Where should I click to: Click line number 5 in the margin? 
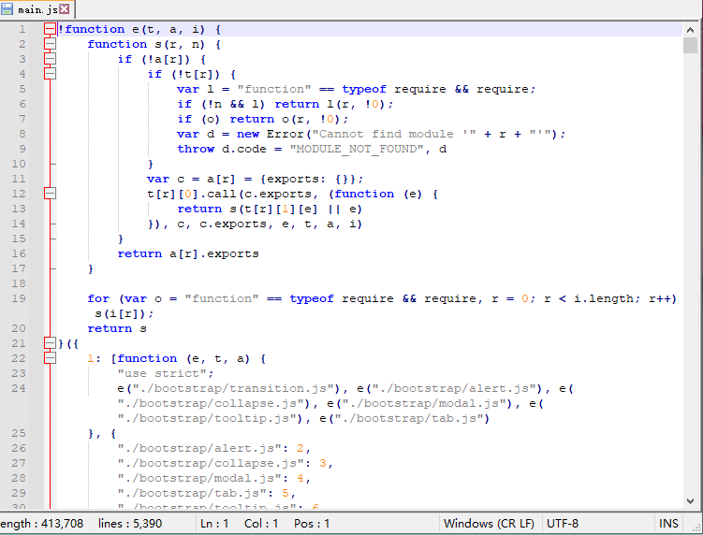pyautogui.click(x=22, y=89)
